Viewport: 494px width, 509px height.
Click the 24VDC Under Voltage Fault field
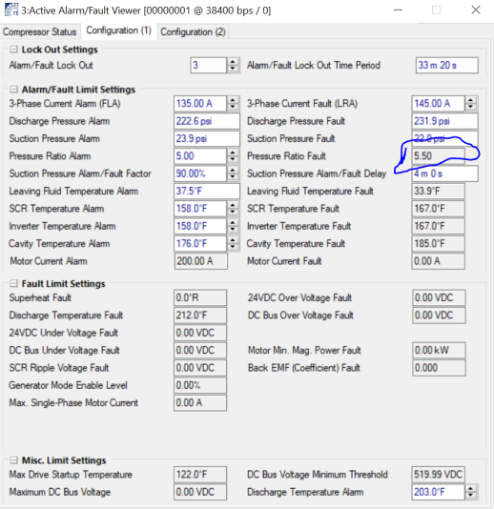click(200, 333)
